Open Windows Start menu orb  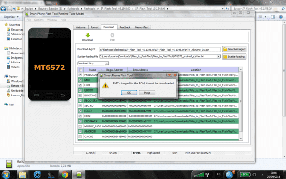tap(6, 175)
